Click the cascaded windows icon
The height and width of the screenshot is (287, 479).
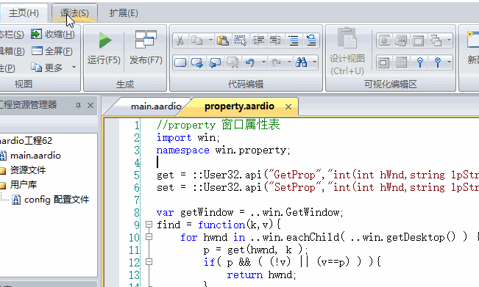tap(436, 40)
